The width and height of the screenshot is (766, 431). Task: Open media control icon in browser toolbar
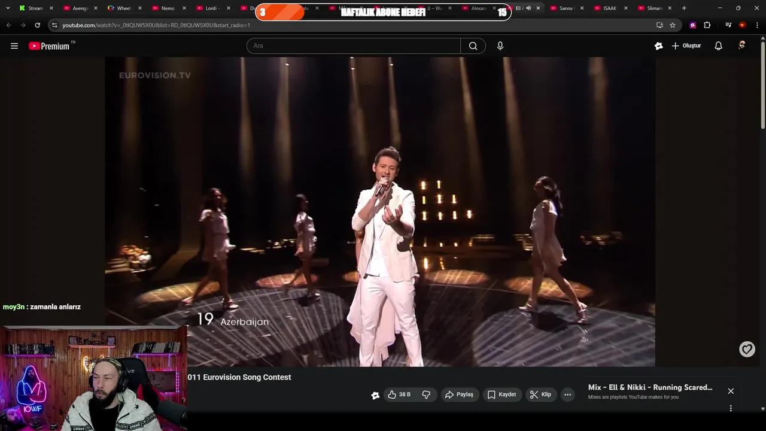[728, 25]
